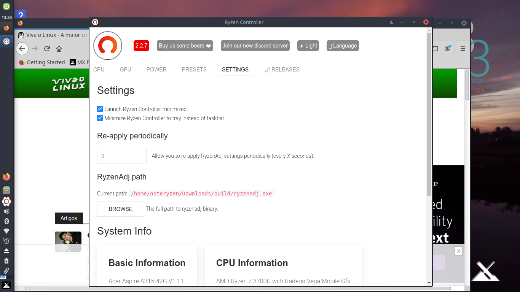Open the MX Linux start menu
The image size is (520, 292).
click(6, 285)
